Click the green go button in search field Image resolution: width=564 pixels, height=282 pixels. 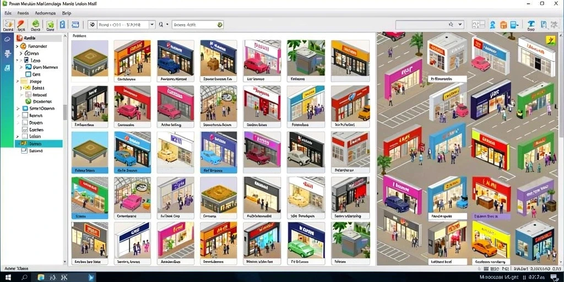pos(219,24)
